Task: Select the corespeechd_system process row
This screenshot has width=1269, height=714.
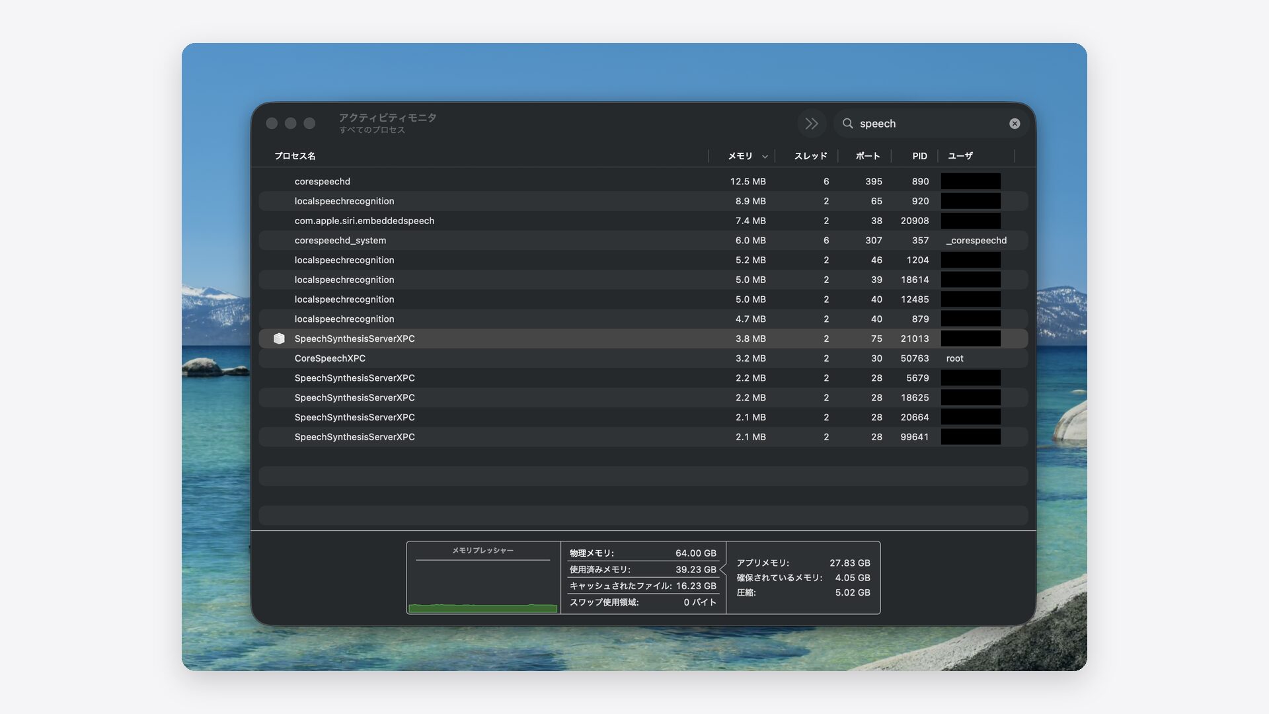Action: [643, 241]
